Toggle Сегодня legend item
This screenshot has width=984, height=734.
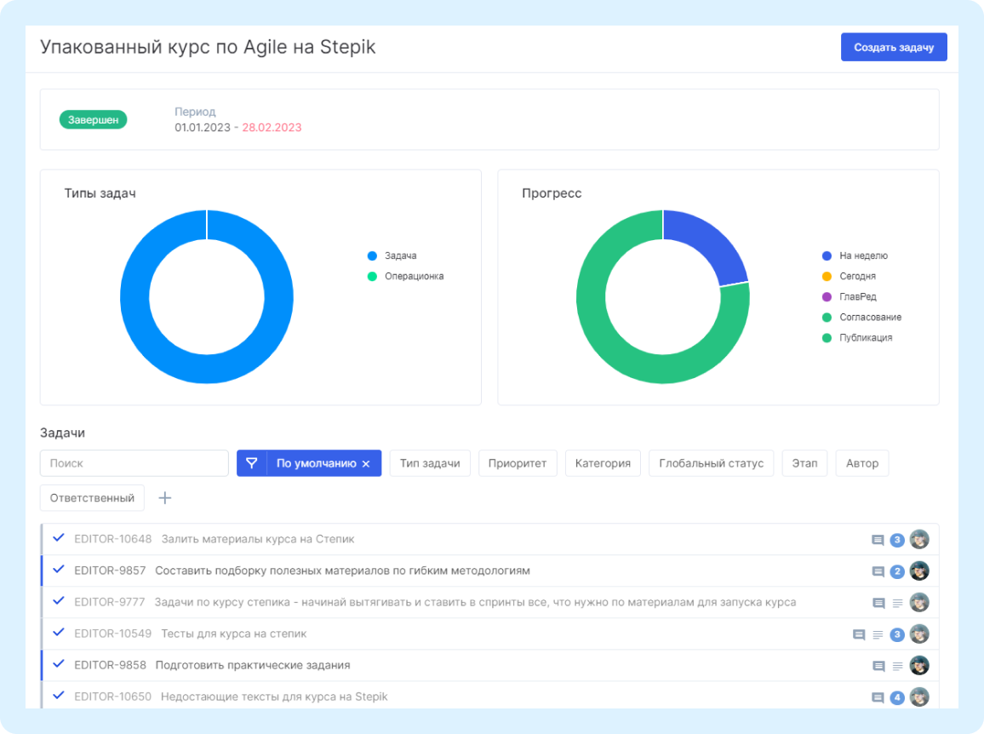pos(849,276)
